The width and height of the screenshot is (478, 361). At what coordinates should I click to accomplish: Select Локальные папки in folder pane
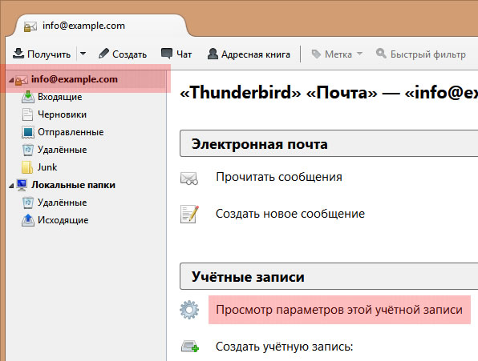pyautogui.click(x=73, y=185)
